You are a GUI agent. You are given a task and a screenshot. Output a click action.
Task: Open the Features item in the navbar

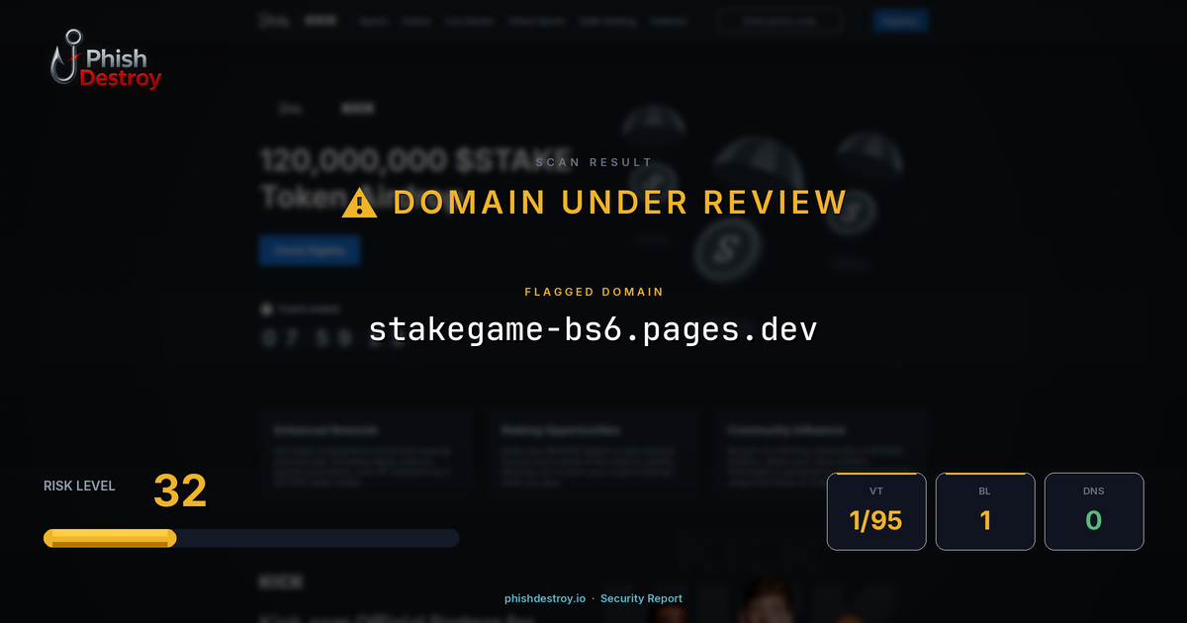pyautogui.click(x=670, y=20)
